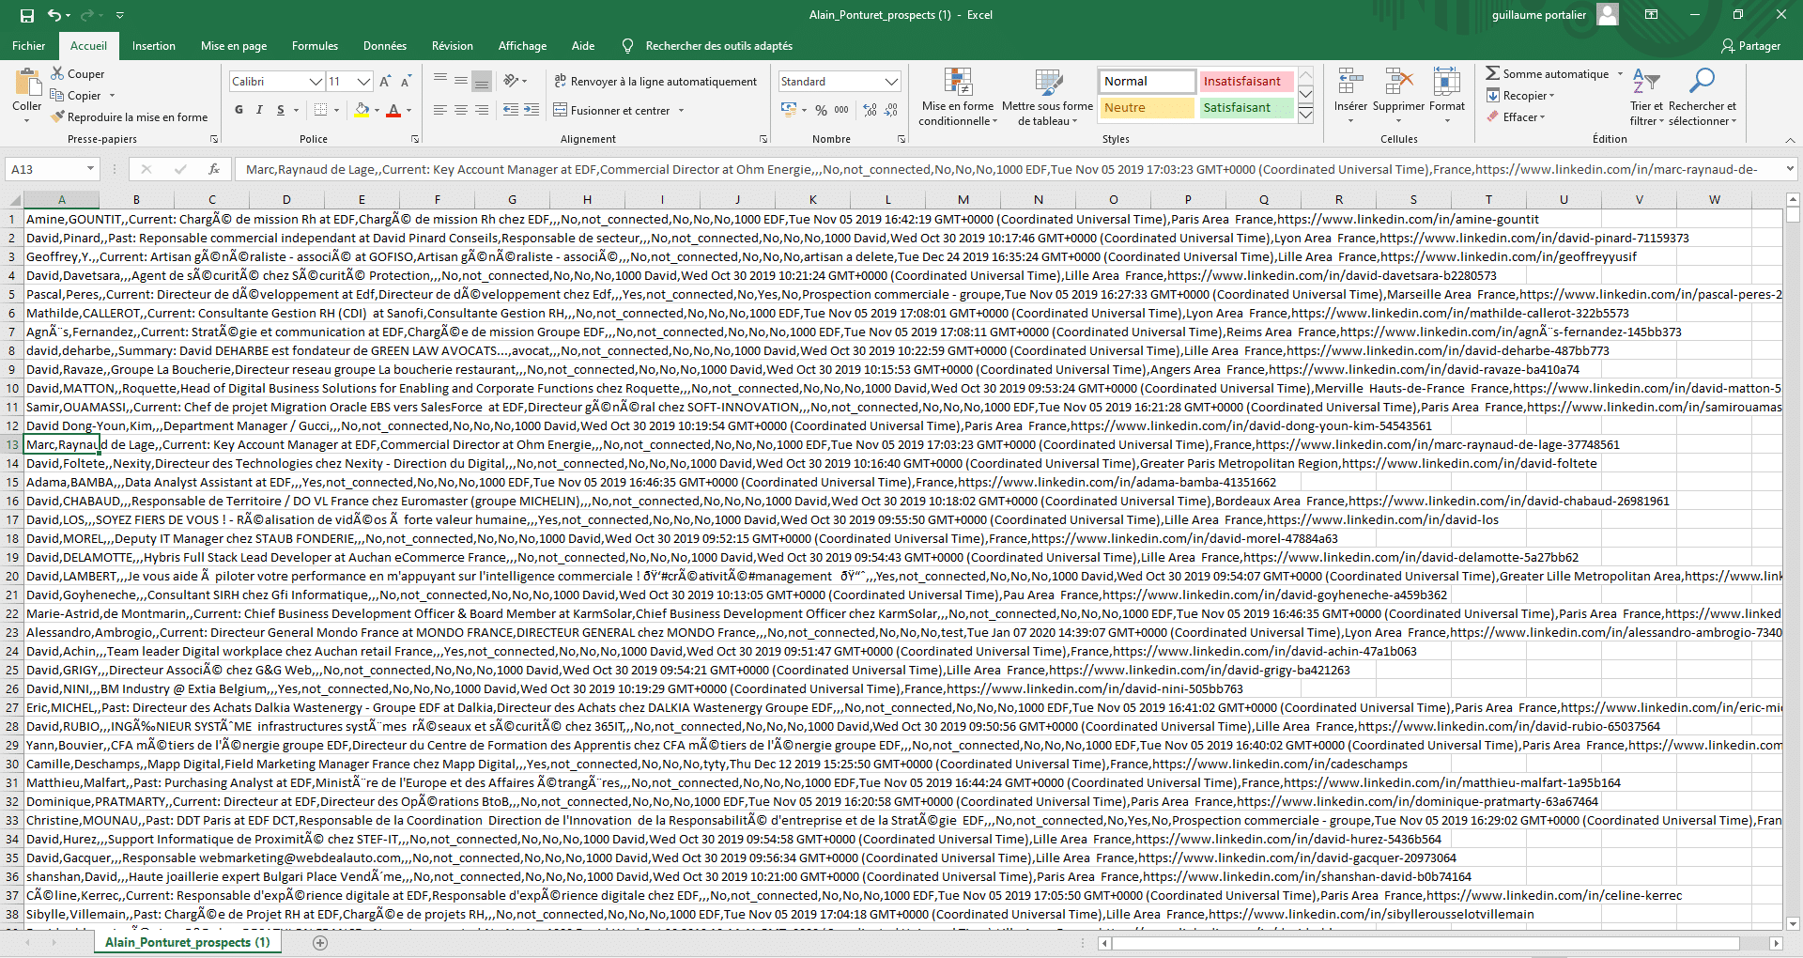Screen dimensions: 1803x958
Task: Open Mise en forme conditionnelle icon
Action: tap(958, 83)
